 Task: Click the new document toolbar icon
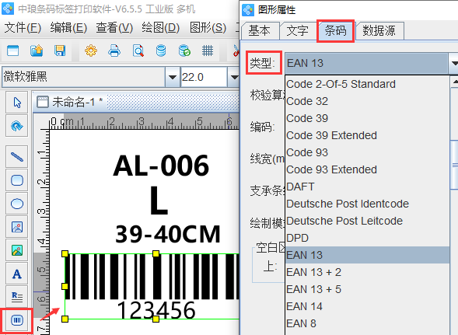(13, 51)
